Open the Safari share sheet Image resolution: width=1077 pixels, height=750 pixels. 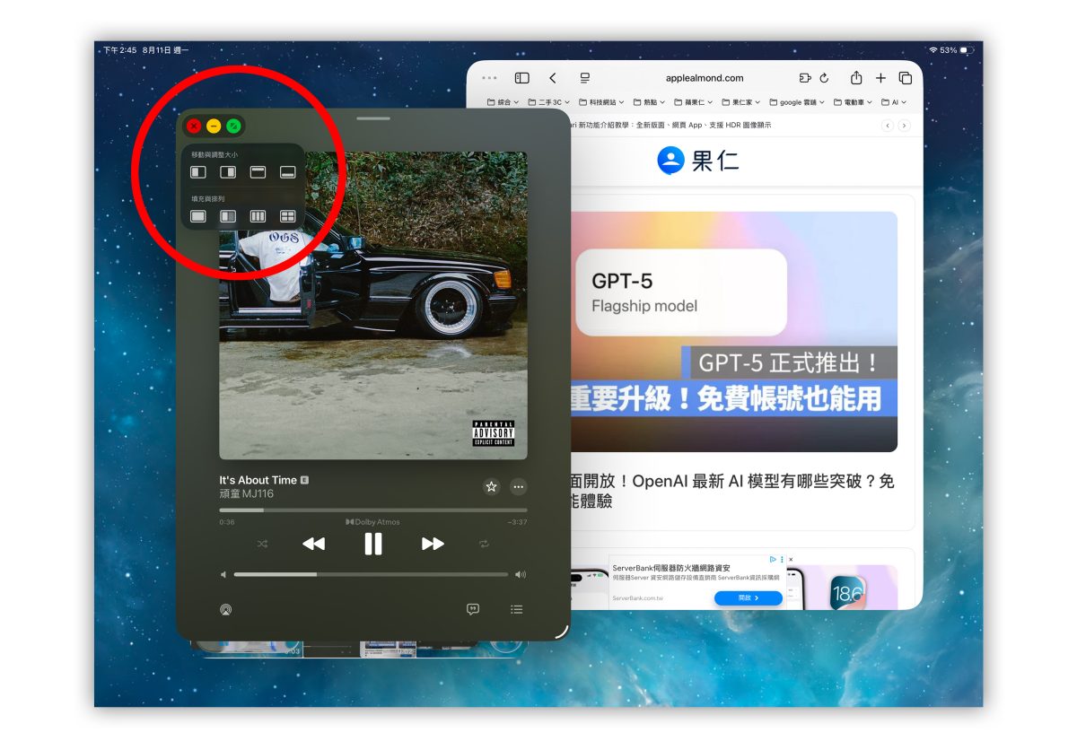pos(856,77)
